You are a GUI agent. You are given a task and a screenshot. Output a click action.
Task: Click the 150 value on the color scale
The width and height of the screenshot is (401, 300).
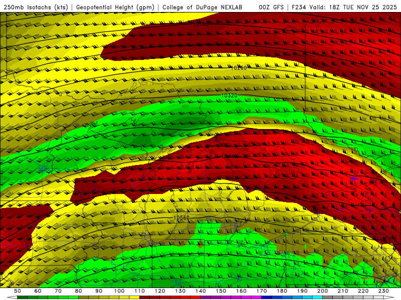[221, 291]
